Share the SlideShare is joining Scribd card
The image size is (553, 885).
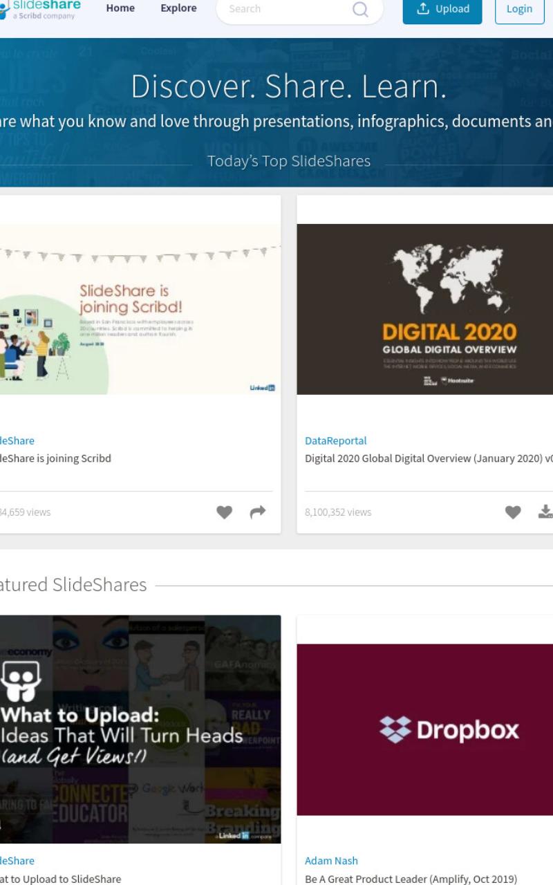[x=258, y=512]
